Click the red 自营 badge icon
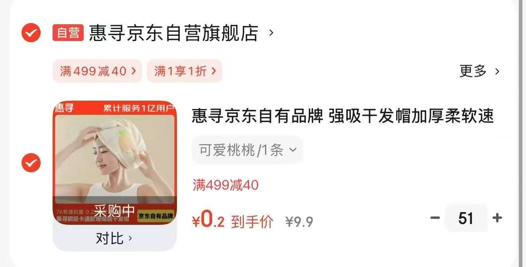The width and height of the screenshot is (526, 267). coord(68,33)
